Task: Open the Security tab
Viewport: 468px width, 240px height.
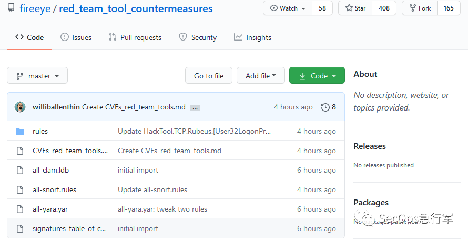Action: click(198, 37)
